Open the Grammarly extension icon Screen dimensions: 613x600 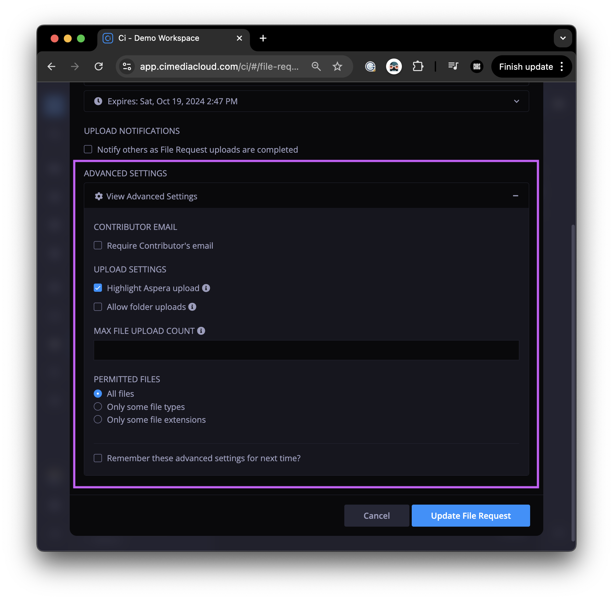(x=370, y=66)
